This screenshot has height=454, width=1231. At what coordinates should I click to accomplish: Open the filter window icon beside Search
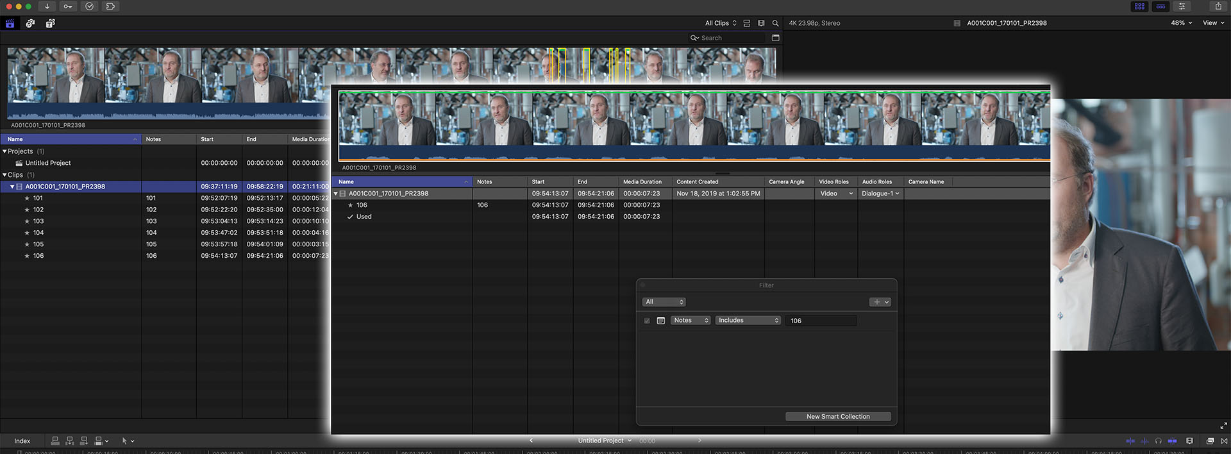coord(775,38)
